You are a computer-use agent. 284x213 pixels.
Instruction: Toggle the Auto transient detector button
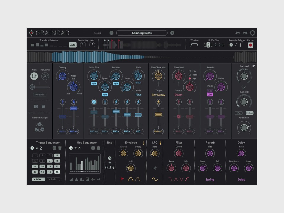click(73, 45)
